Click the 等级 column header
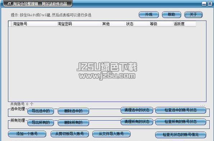214x141 pixels. (x=160, y=24)
